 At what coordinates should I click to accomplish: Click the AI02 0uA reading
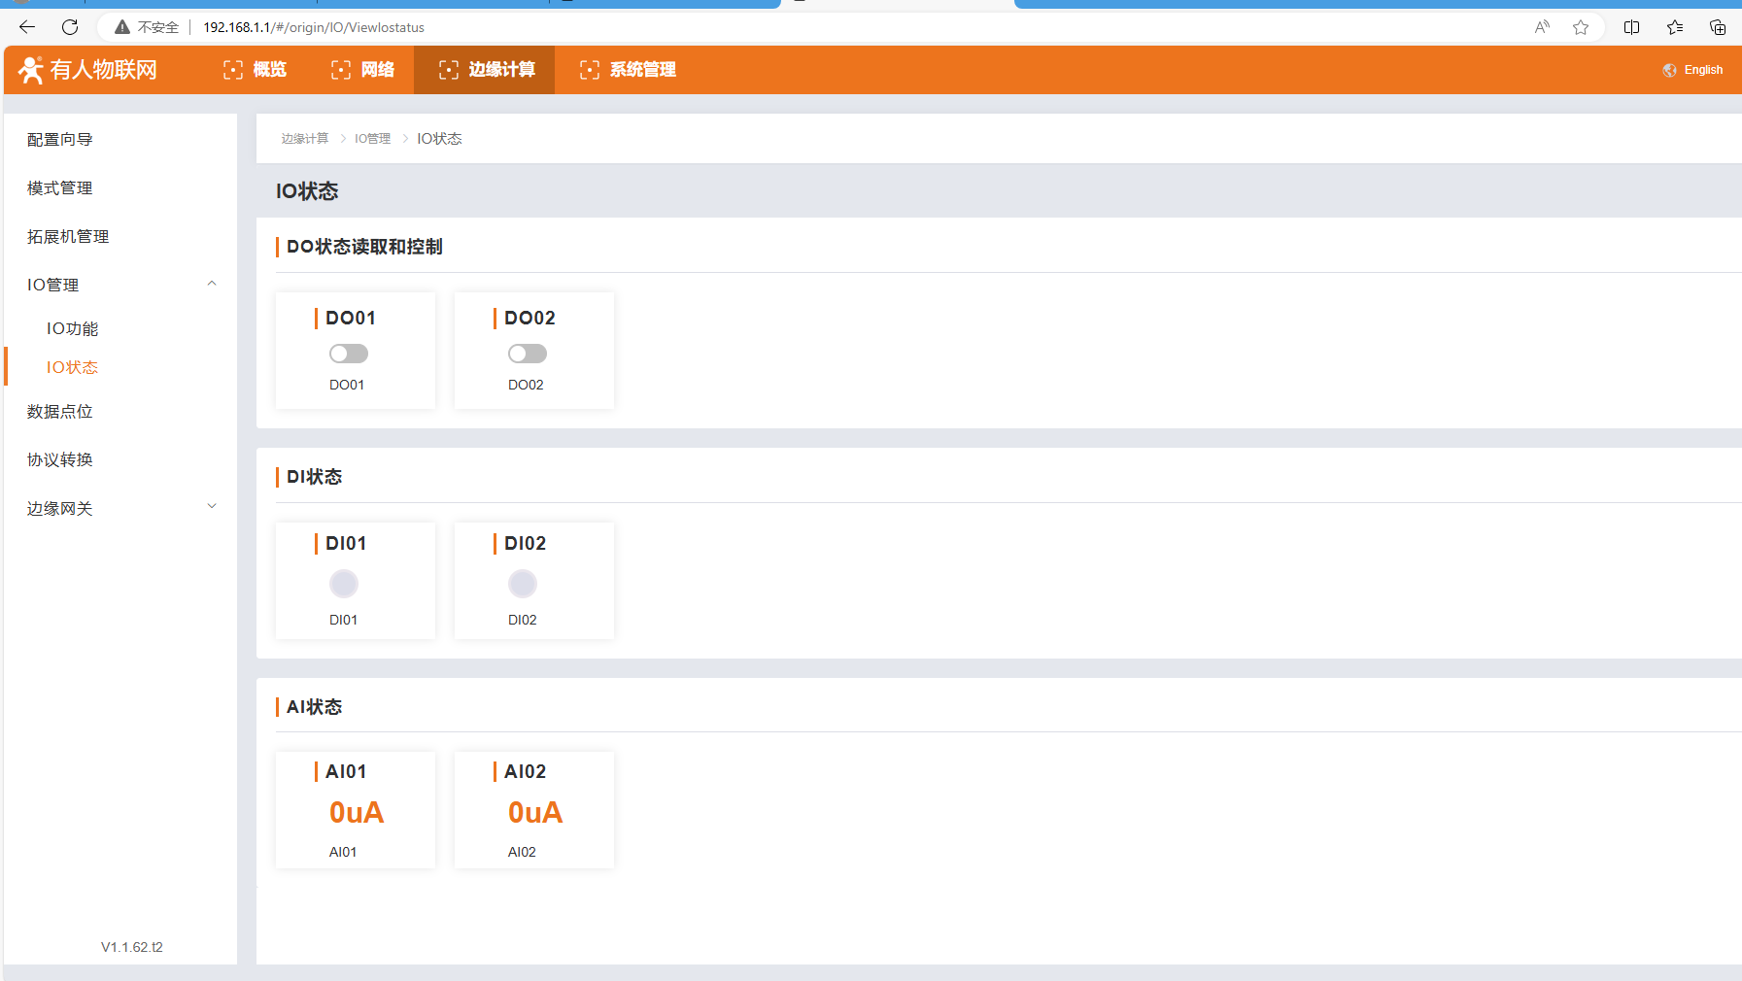[535, 813]
